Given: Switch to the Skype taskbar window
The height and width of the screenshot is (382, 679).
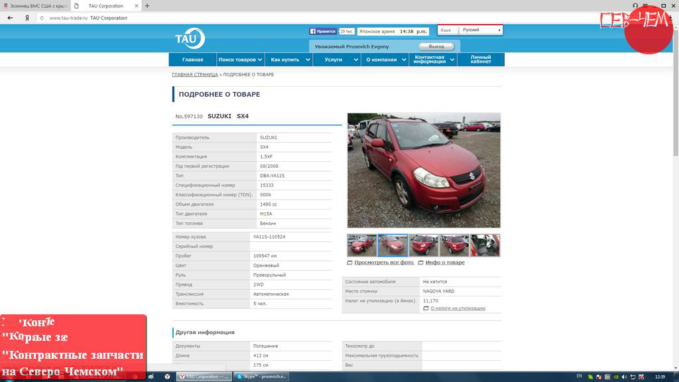Looking at the screenshot, I should coord(261,377).
